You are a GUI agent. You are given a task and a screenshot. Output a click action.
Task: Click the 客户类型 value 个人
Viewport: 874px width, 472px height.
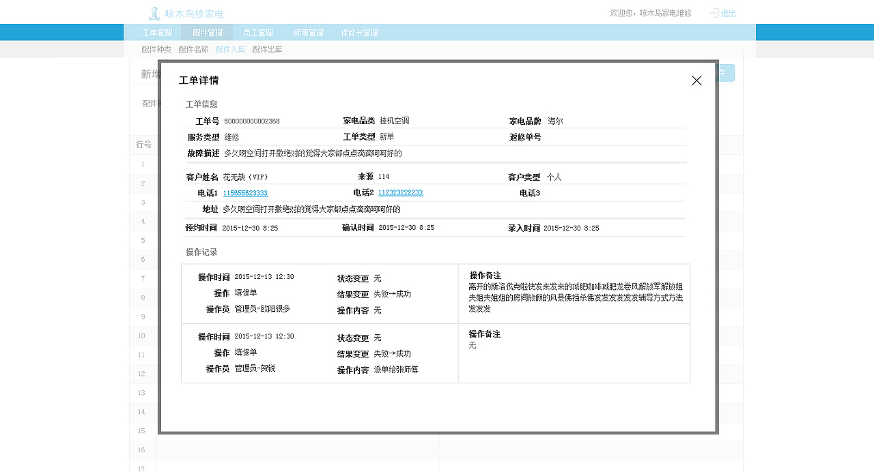(x=554, y=177)
